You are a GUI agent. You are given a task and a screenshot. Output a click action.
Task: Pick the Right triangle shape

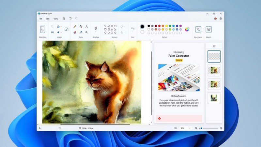[115, 29]
